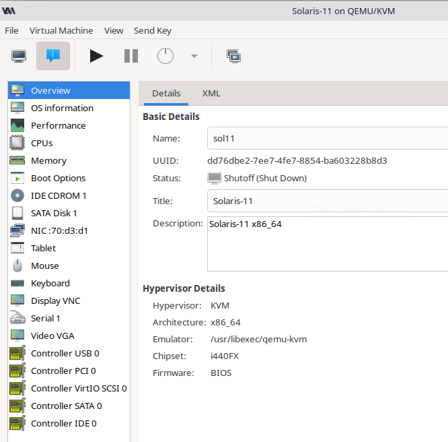The image size is (448, 442).
Task: Click the Controller USB 0 card icon
Action: pos(17,353)
